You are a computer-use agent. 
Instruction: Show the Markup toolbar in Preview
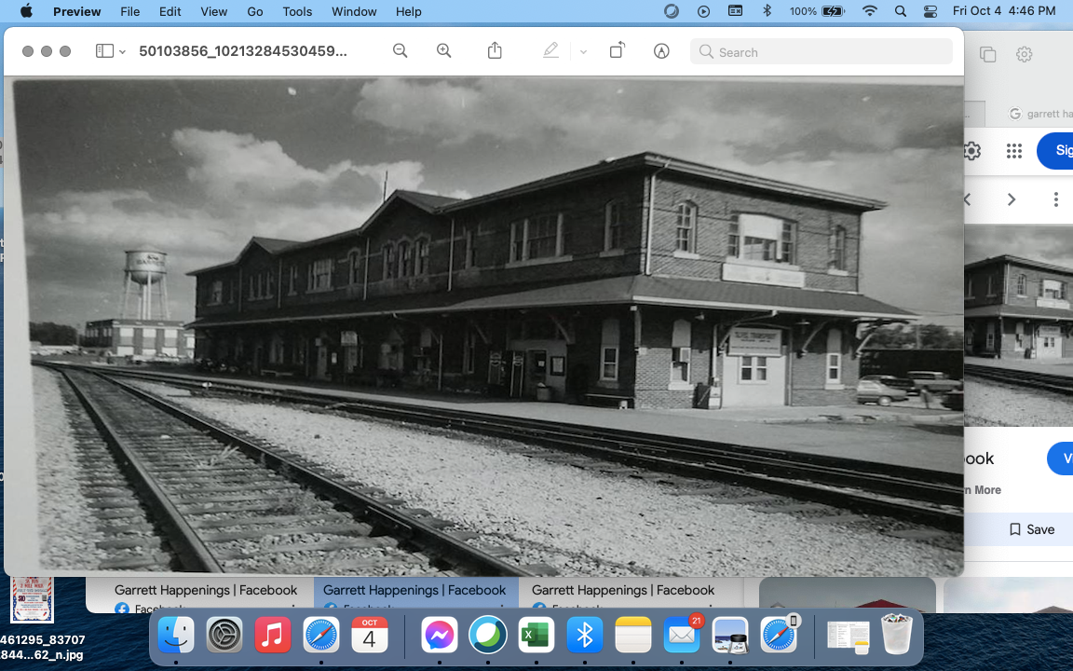[661, 50]
